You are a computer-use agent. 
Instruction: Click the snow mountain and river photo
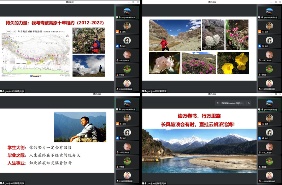point(199,150)
